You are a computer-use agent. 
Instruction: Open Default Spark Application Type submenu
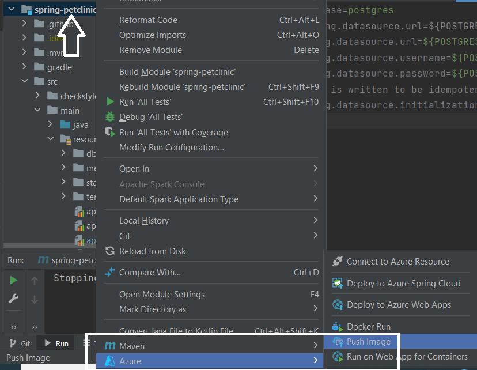[211, 199]
